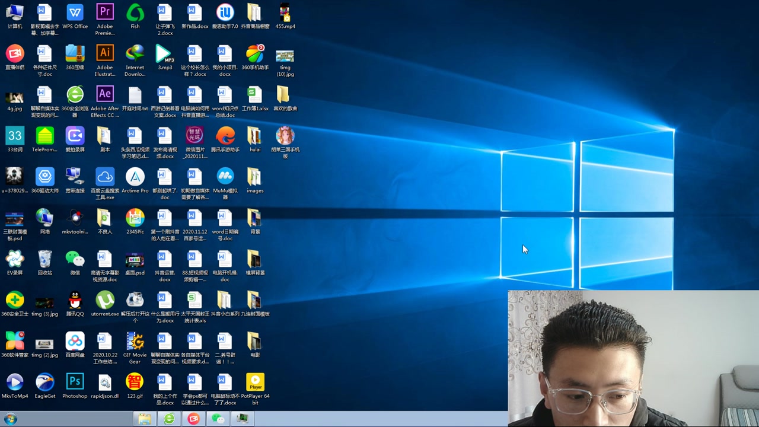Viewport: 759px width, 427px height.
Task: Open Adobe After Effects shortcut
Action: 105,101
